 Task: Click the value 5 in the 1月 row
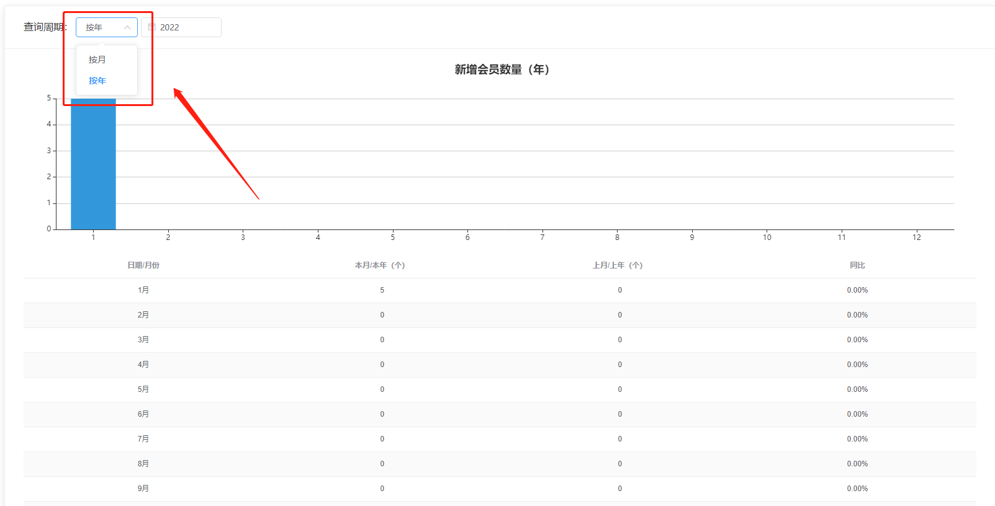pos(382,290)
